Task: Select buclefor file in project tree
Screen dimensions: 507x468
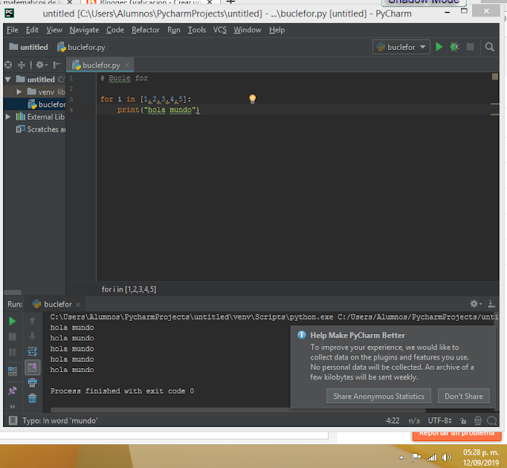Action: (47, 105)
